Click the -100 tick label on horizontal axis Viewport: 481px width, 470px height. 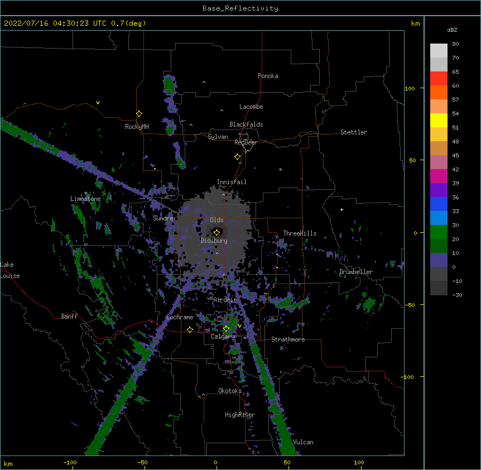[70, 462]
